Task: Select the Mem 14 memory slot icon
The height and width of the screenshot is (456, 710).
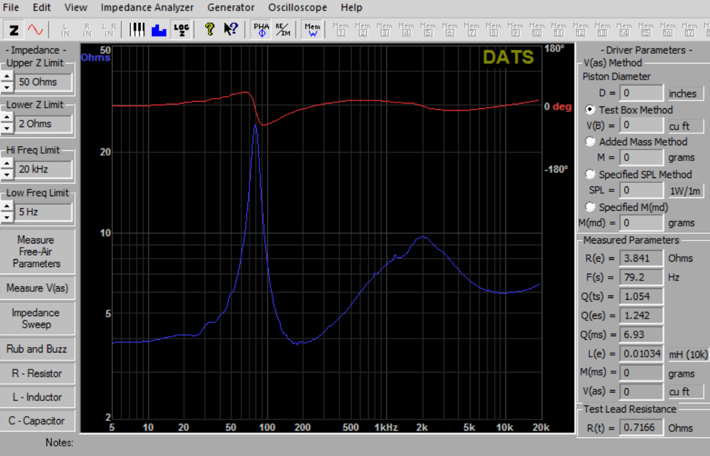Action: 623,30
